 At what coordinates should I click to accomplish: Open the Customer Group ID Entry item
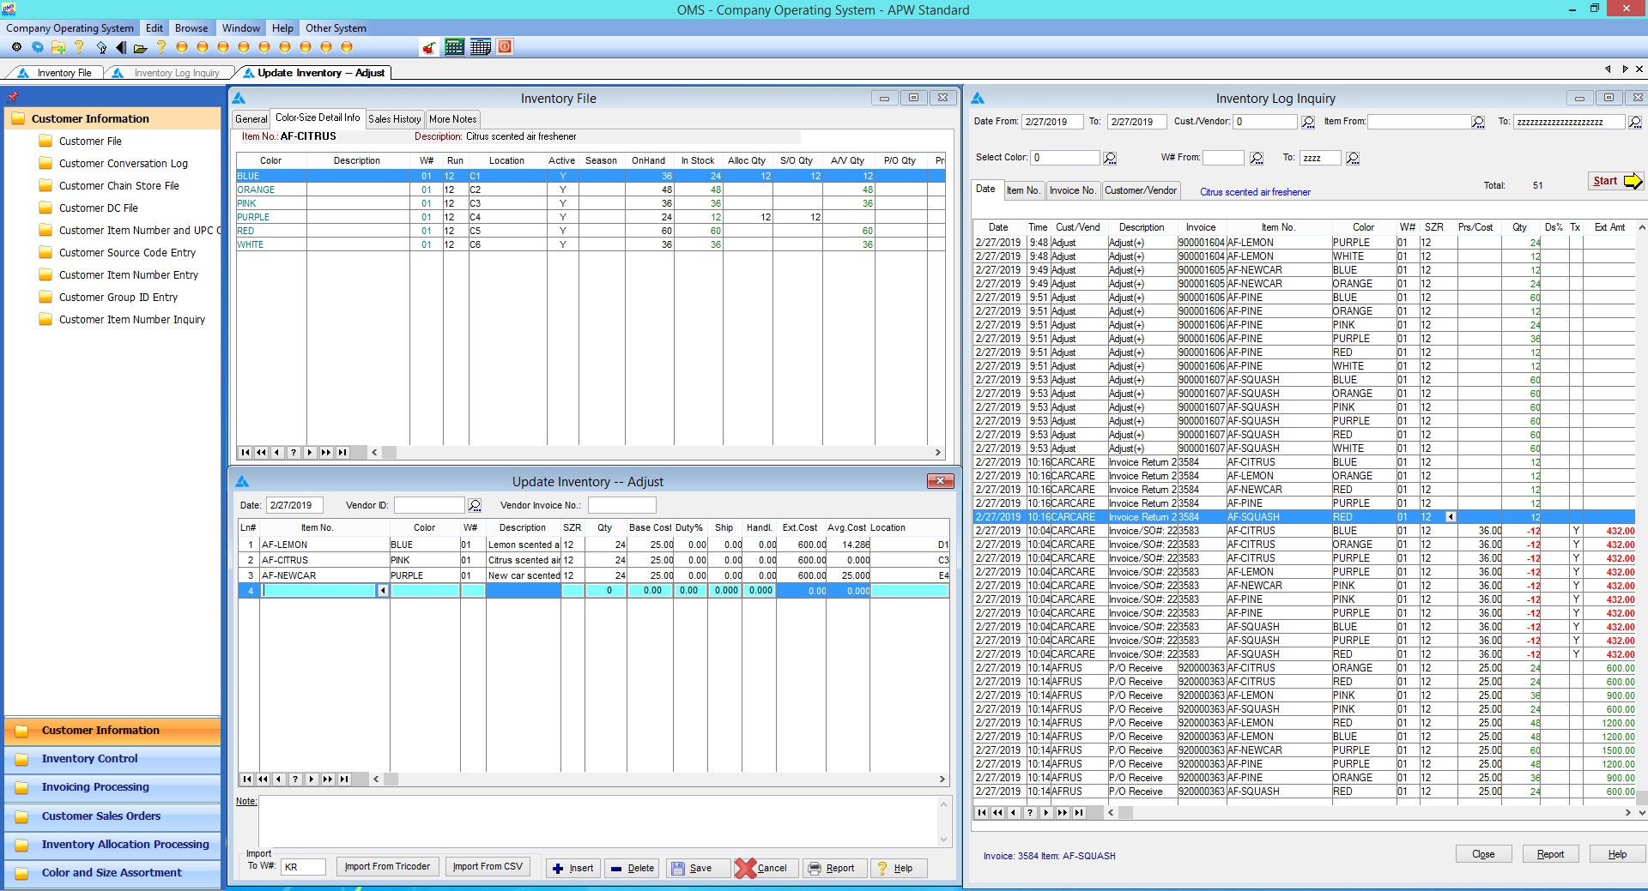click(x=118, y=298)
